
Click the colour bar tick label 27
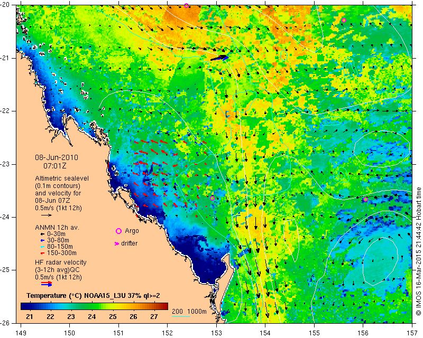coord(154,316)
